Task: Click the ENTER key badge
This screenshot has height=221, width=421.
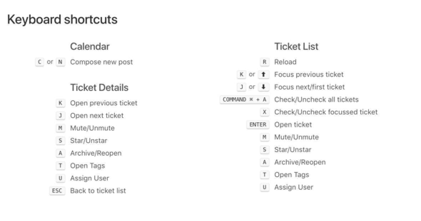Action: (x=258, y=125)
